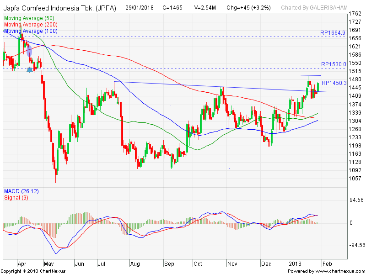
Task: Click the Japfa Comfeed Indonesia Tbk. title
Action: 59,8
